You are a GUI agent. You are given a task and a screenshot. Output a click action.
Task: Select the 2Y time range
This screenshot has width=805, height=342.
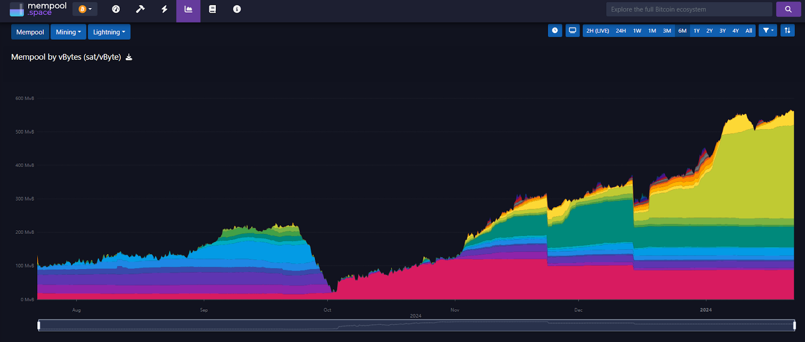pos(709,31)
